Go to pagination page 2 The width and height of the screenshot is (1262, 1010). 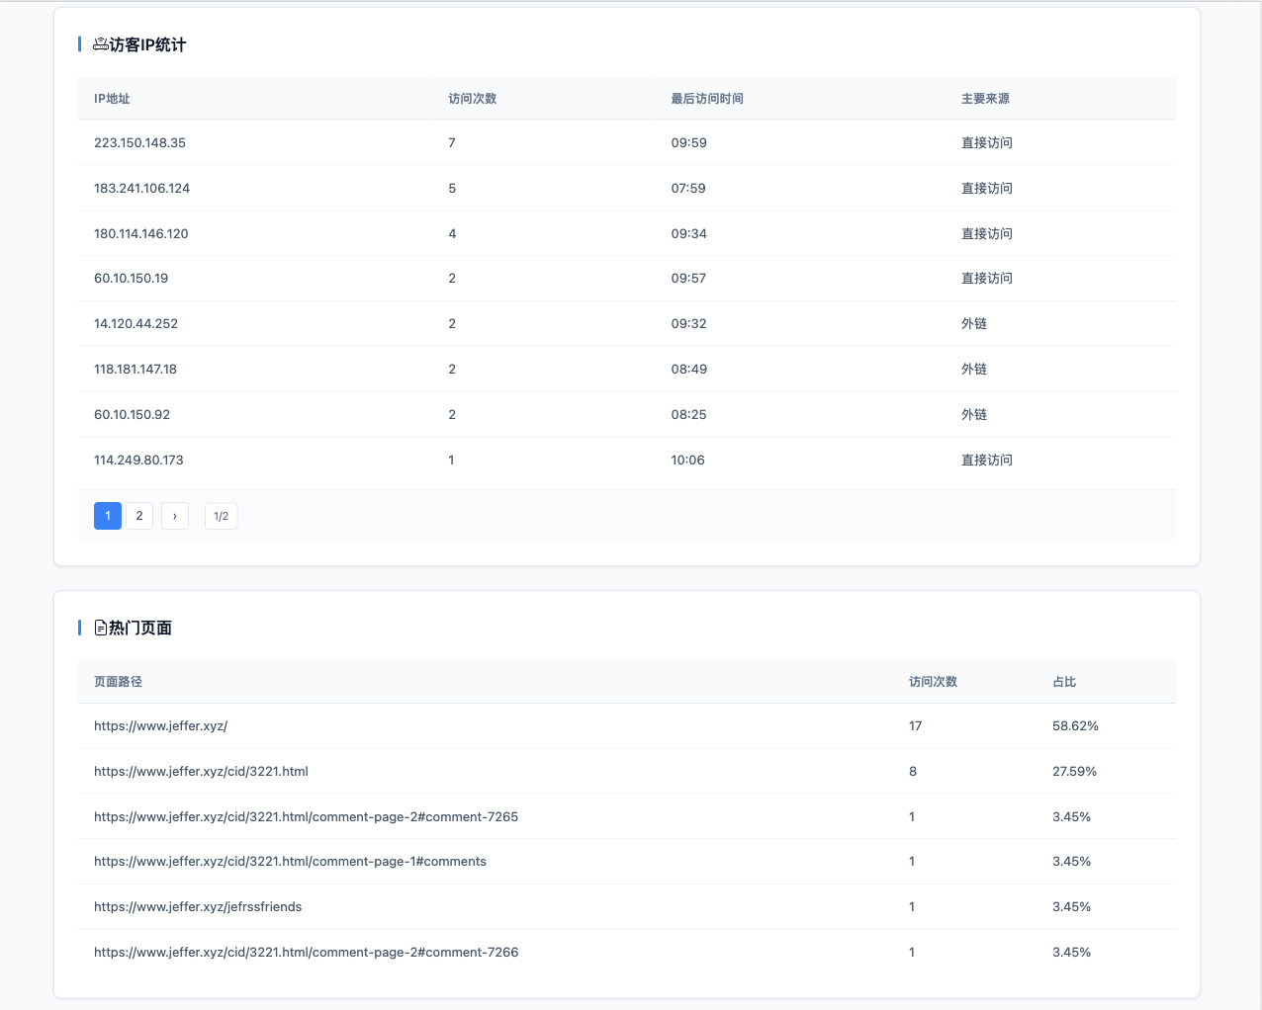point(139,516)
